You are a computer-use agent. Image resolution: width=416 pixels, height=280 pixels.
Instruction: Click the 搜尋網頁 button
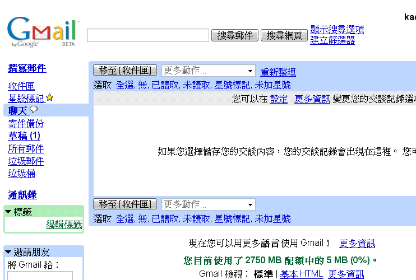click(284, 35)
